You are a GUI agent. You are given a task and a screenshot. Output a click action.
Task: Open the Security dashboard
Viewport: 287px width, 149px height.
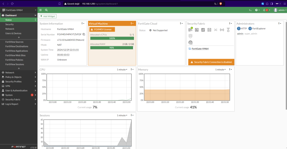pos(19,24)
